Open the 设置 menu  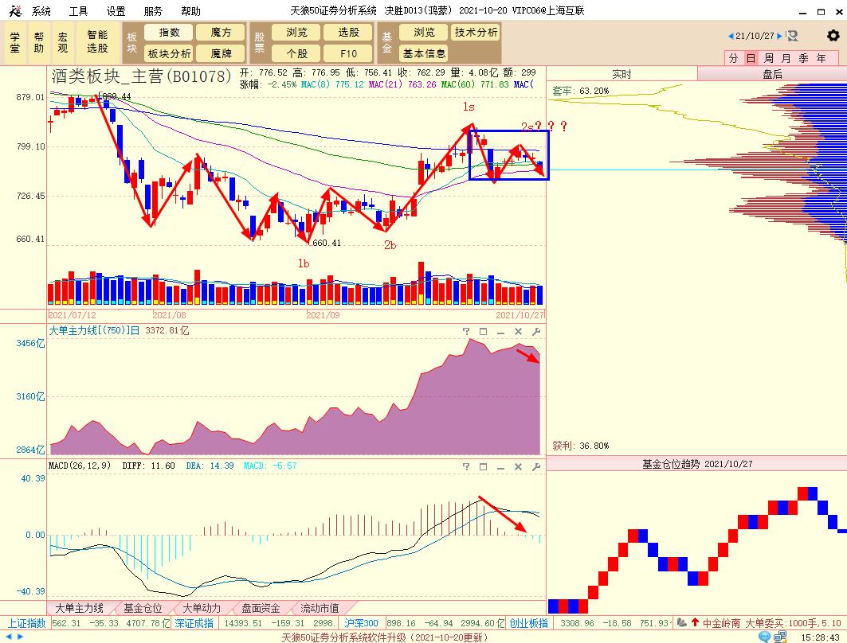coord(116,11)
